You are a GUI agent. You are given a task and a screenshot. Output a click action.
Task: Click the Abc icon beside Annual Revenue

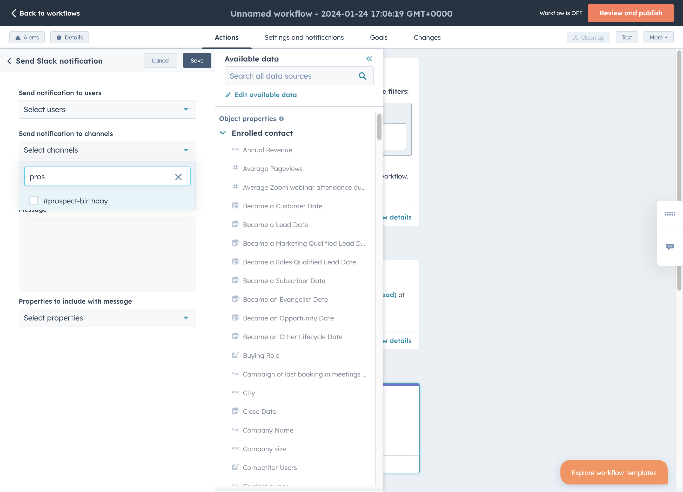(235, 149)
